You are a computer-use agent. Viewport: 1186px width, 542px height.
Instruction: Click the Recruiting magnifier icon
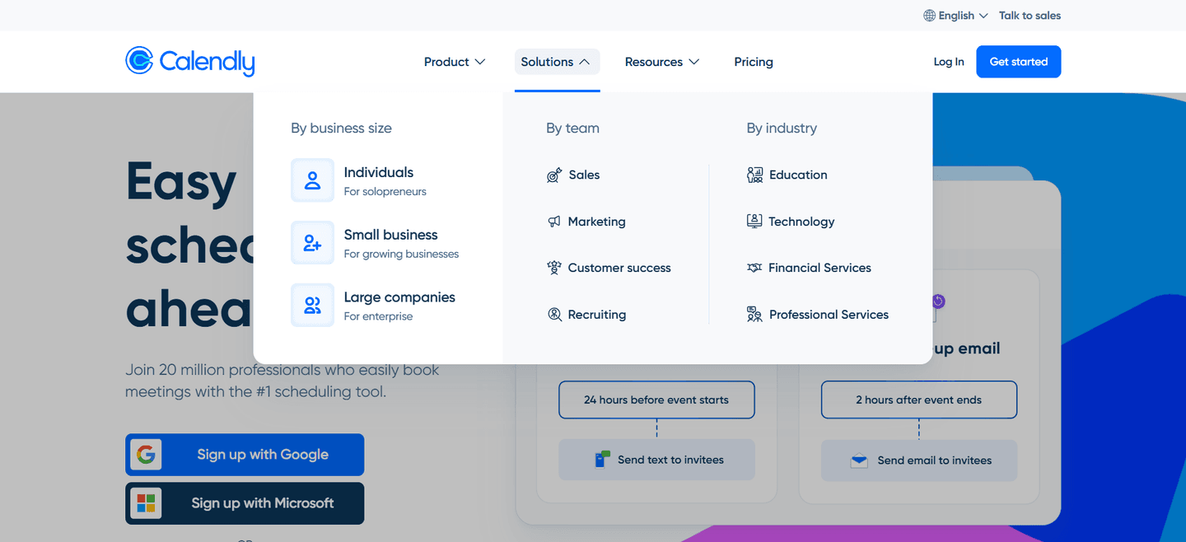[x=554, y=315]
